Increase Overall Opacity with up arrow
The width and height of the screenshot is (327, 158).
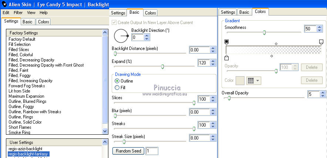coord(323,93)
